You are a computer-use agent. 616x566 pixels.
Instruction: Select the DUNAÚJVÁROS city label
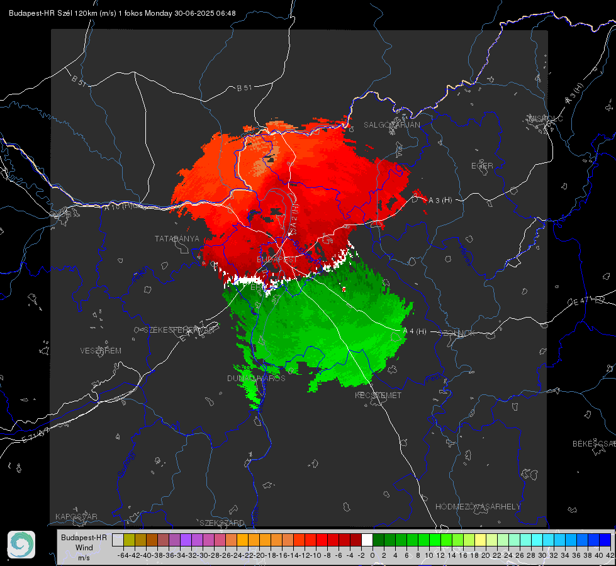[256, 378]
